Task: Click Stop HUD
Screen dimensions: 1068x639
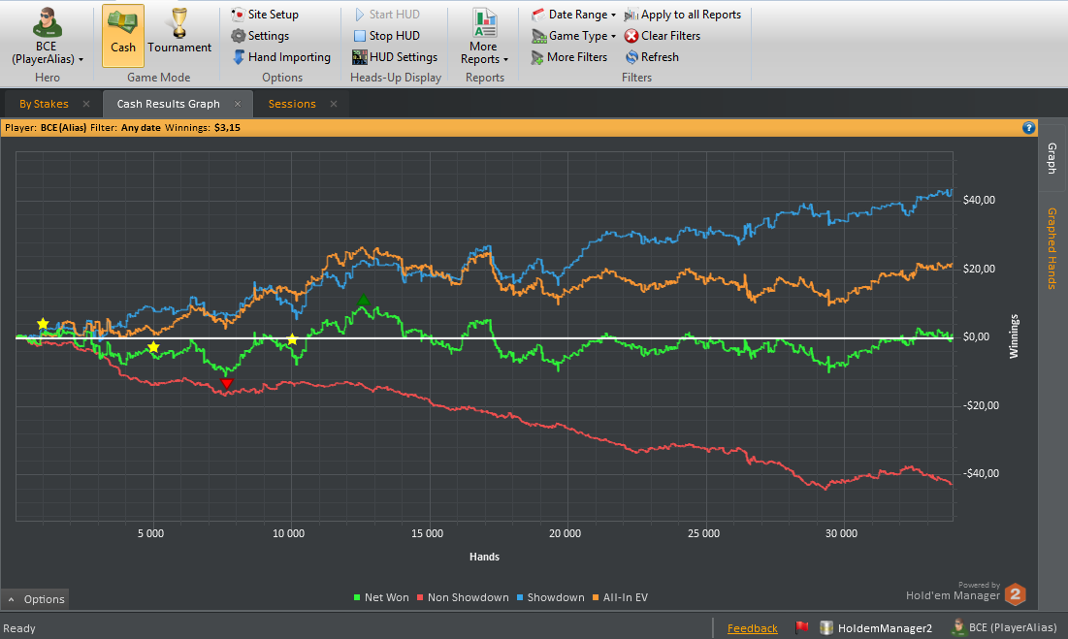Action: tap(387, 35)
